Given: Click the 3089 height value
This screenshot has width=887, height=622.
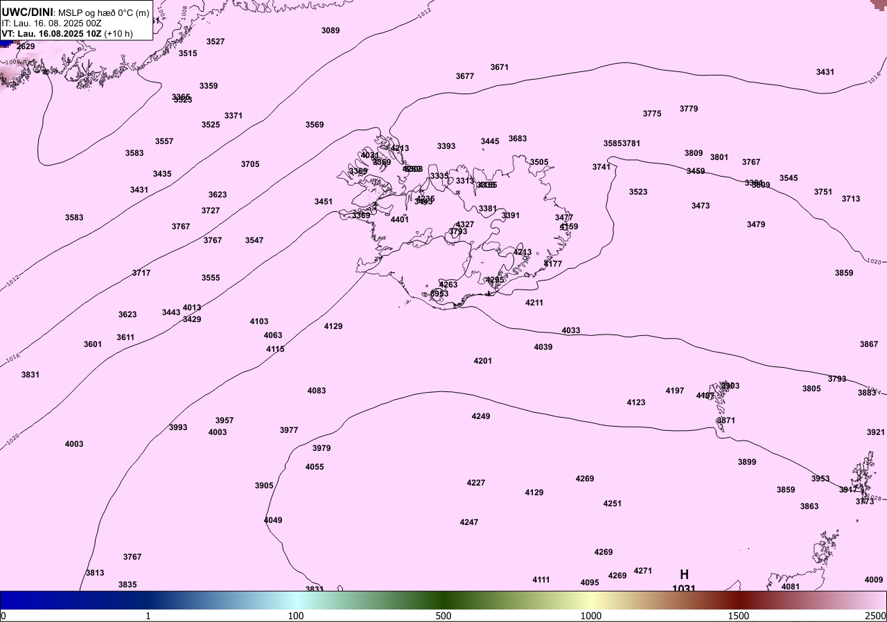Looking at the screenshot, I should pos(331,30).
